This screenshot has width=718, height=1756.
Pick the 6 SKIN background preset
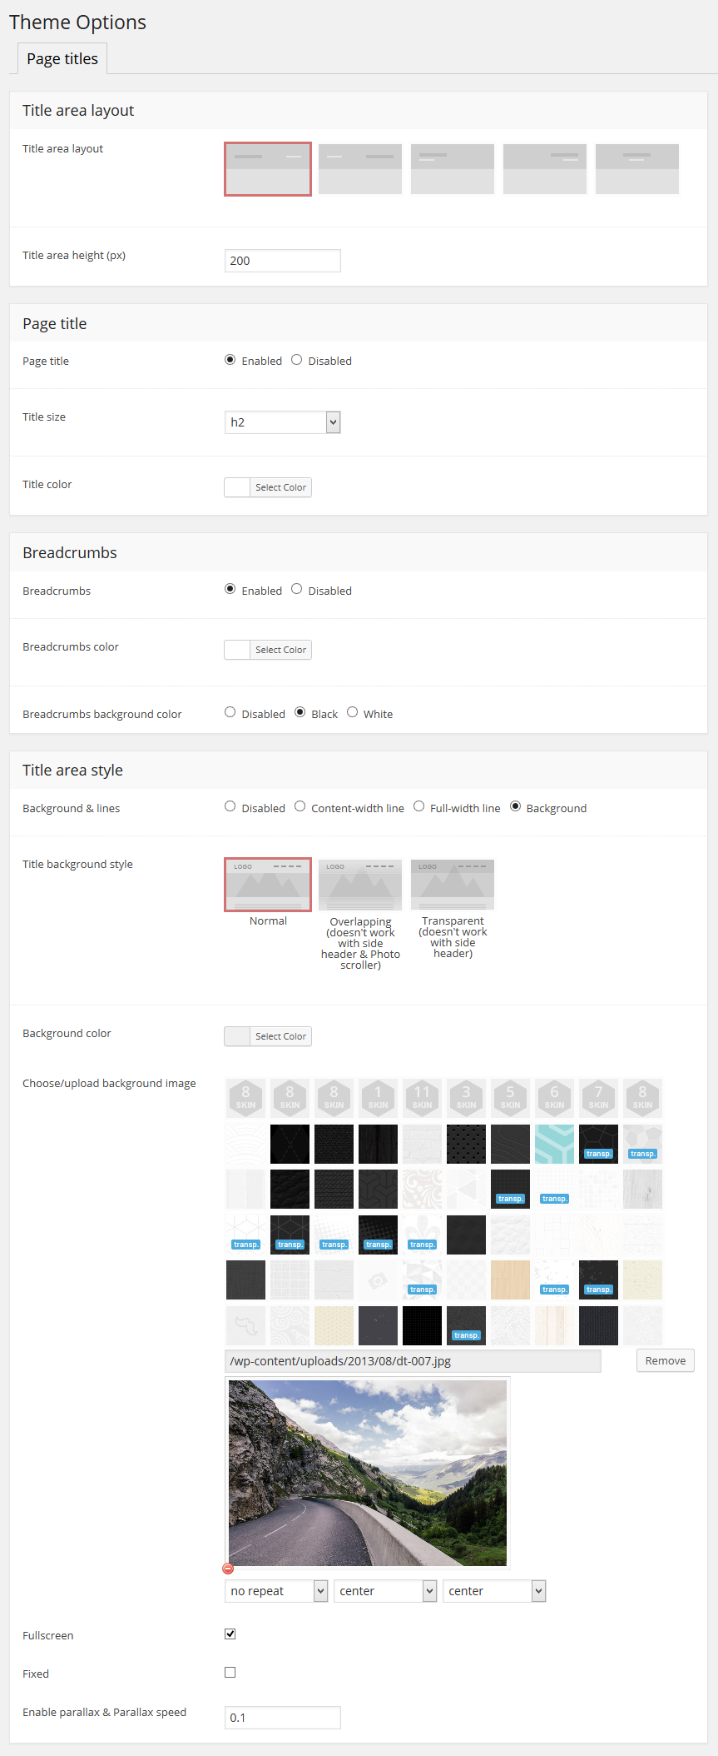(554, 1098)
